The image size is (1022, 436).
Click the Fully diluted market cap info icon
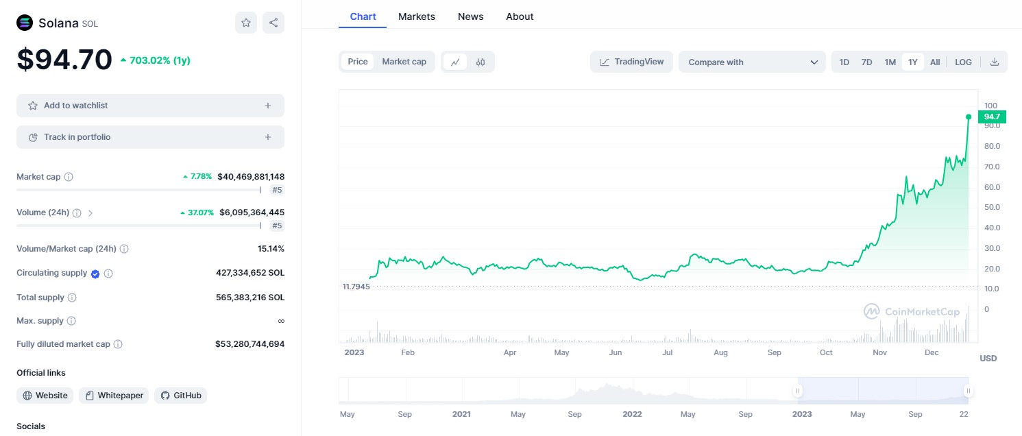[118, 344]
